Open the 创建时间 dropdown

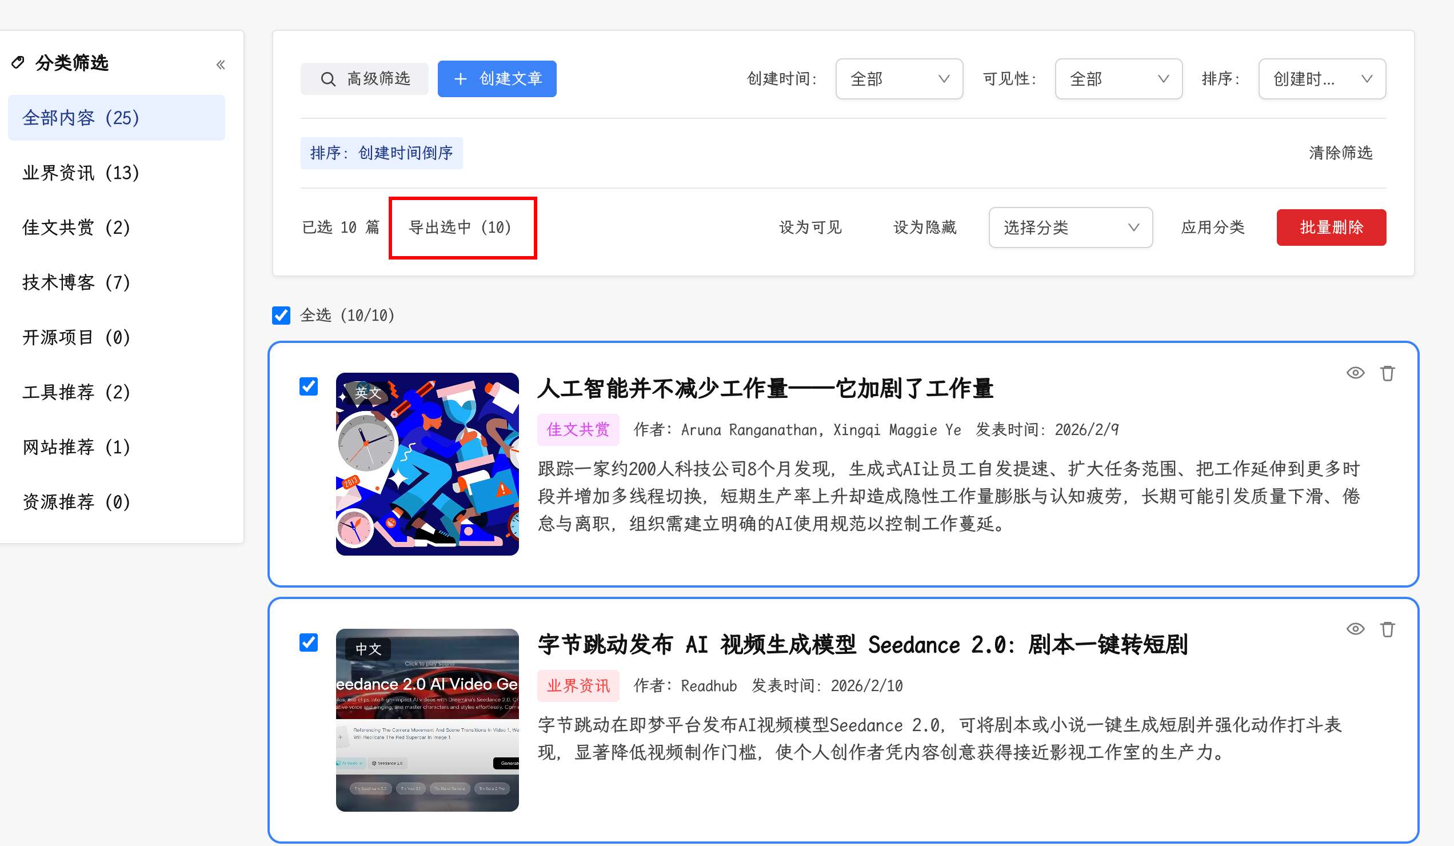899,79
